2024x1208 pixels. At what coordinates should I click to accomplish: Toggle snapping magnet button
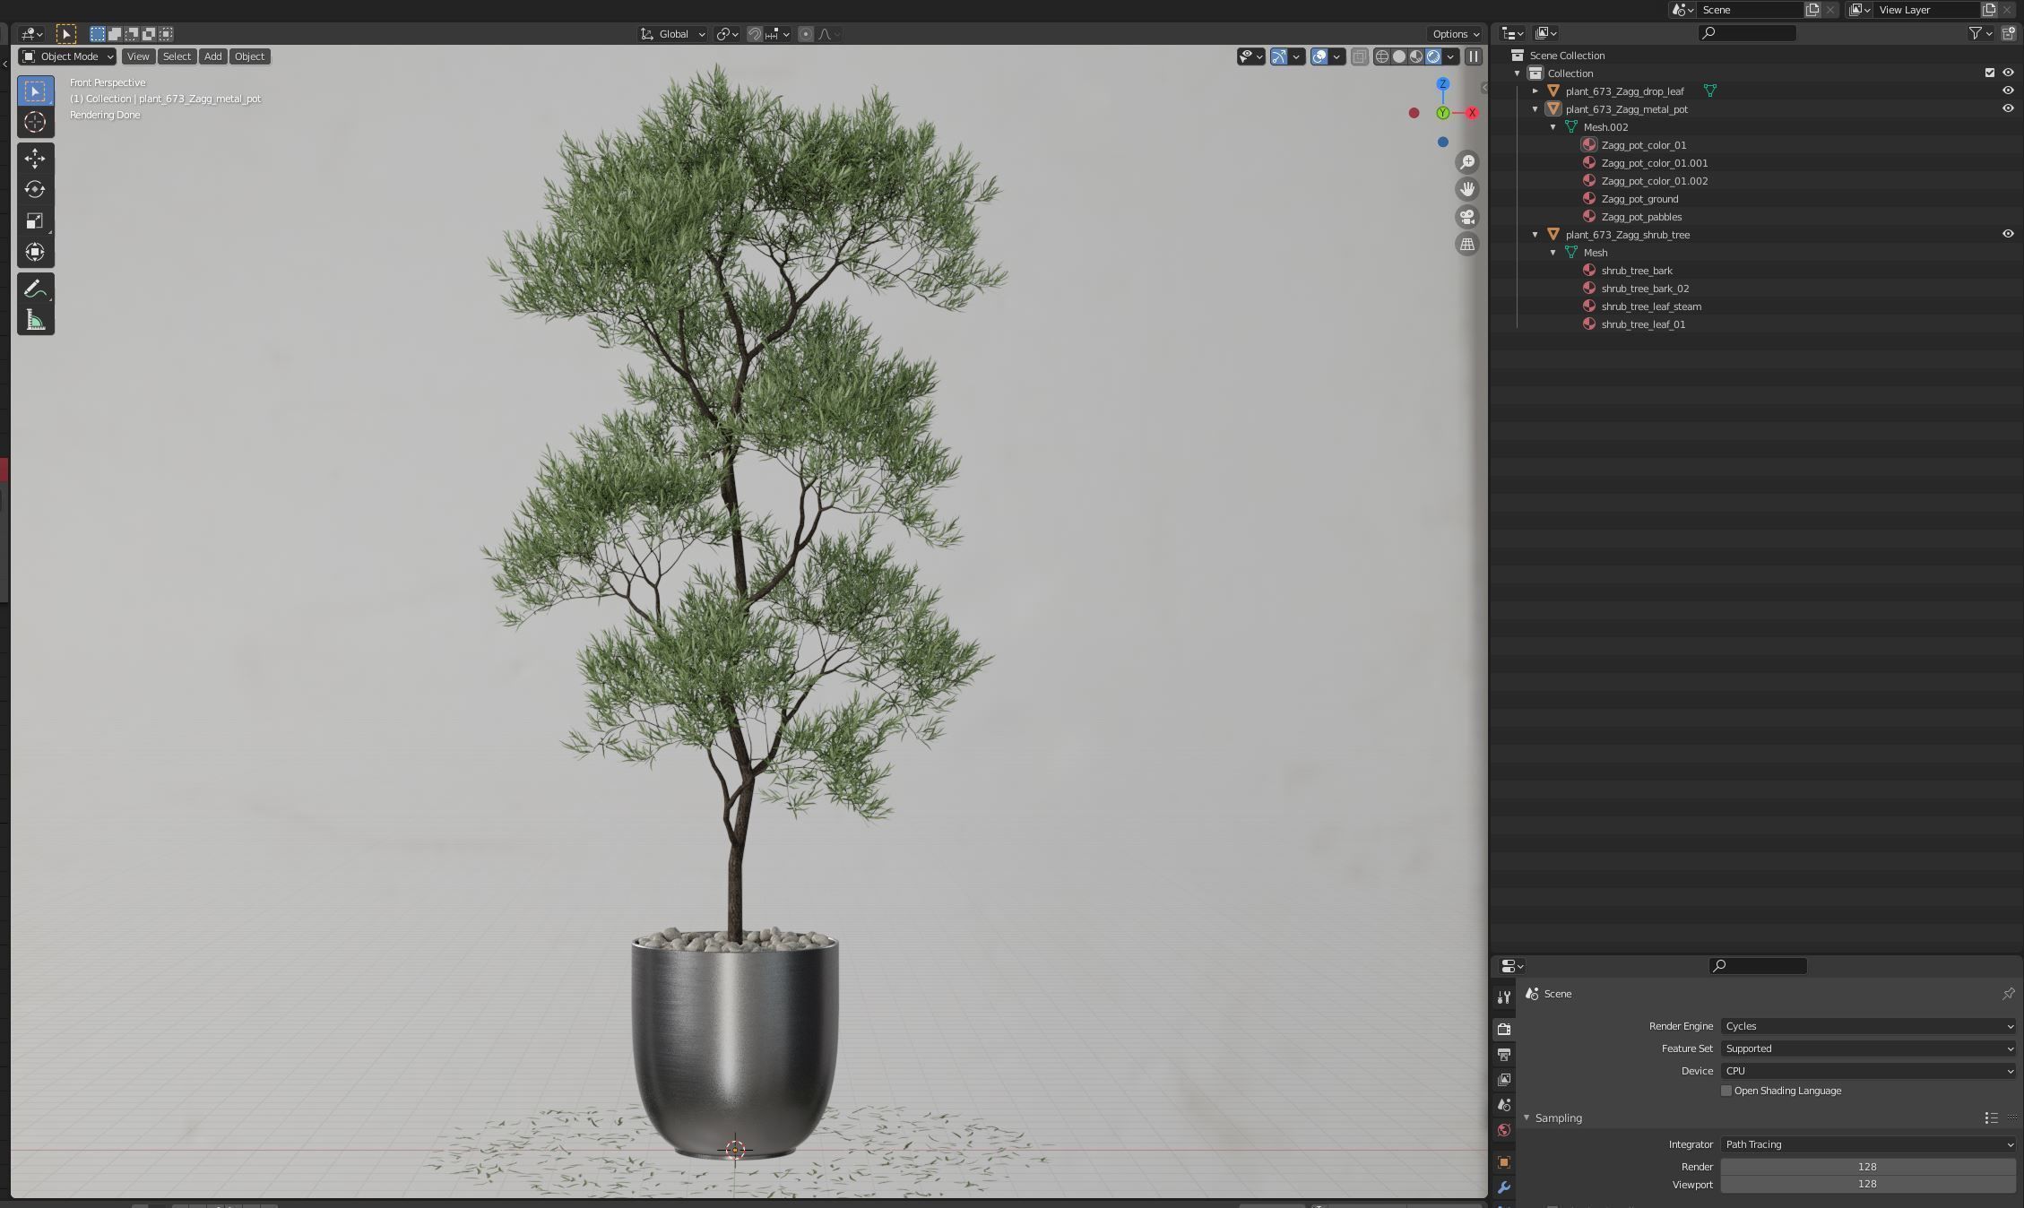point(755,34)
